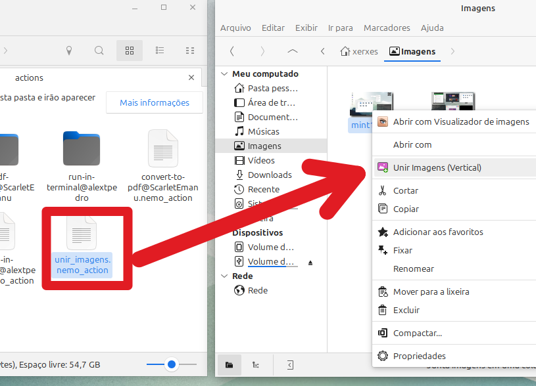This screenshot has height=386, width=536.
Task: Switch to list view mode
Action: [160, 51]
